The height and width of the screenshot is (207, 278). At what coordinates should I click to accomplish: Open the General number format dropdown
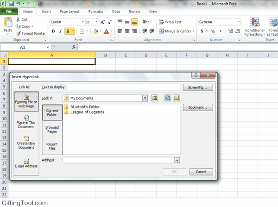click(239, 22)
